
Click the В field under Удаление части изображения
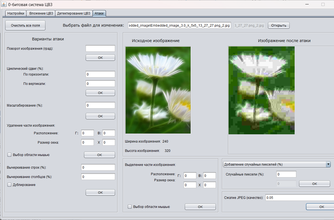(108, 133)
